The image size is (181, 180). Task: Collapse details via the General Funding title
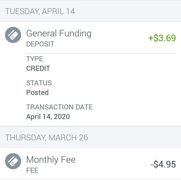pyautogui.click(x=59, y=33)
